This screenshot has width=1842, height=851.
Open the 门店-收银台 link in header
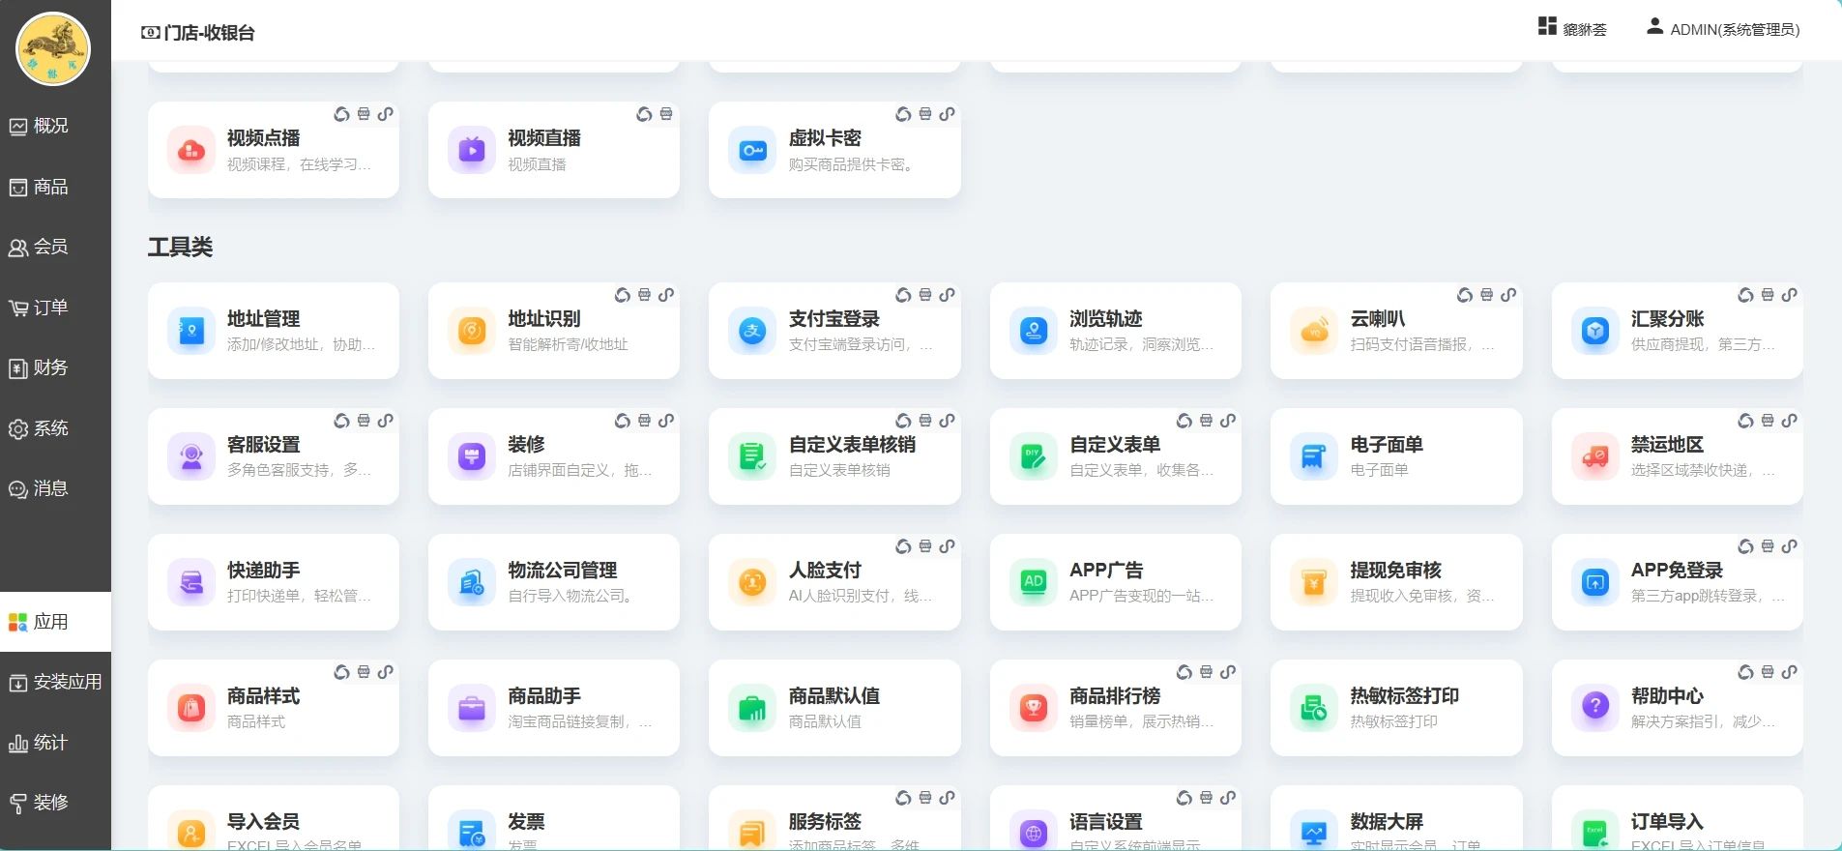(198, 33)
